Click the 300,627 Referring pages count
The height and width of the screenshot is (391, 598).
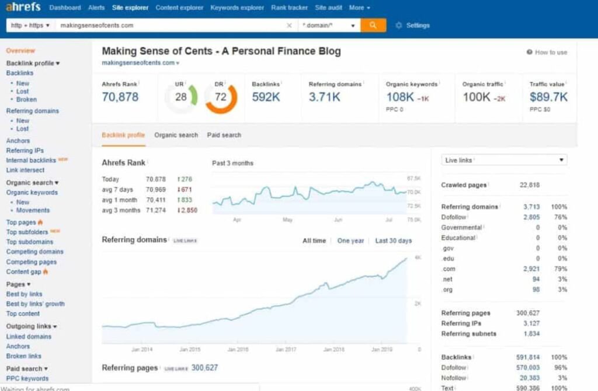tap(204, 368)
